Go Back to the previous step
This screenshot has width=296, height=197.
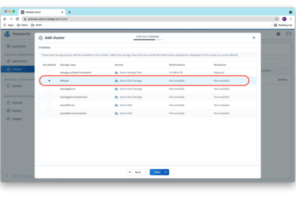(x=136, y=172)
